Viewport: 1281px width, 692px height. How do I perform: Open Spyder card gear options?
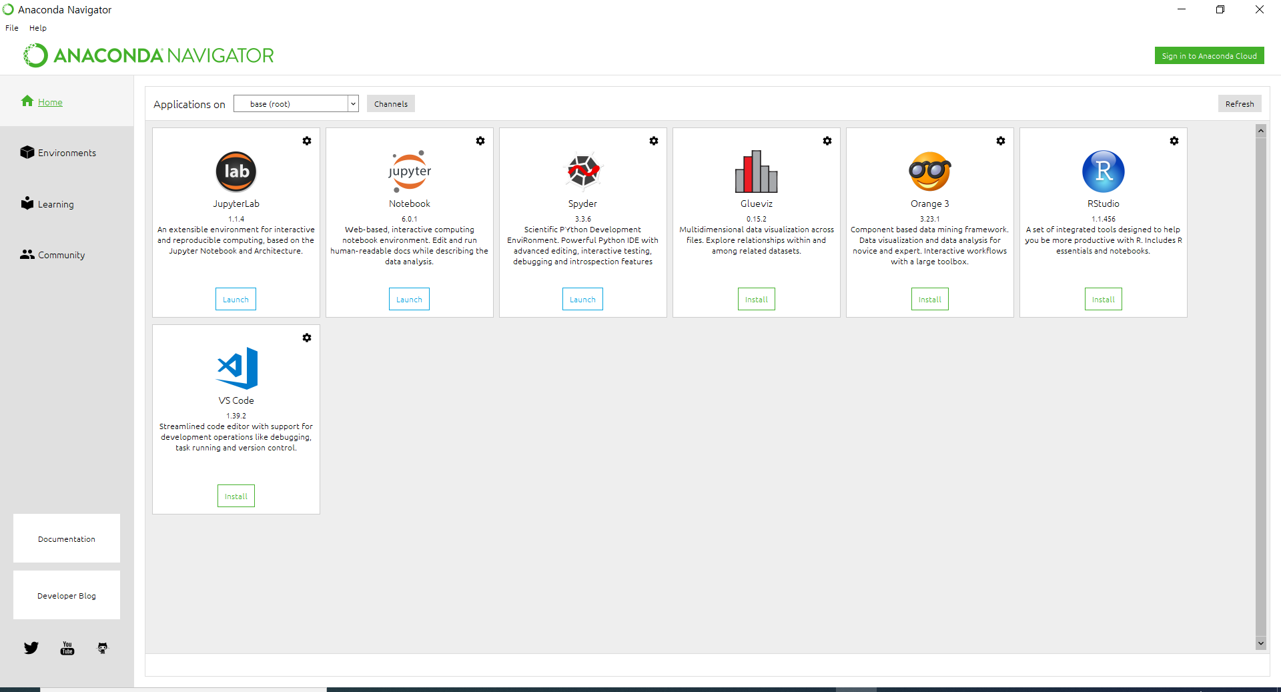[654, 141]
